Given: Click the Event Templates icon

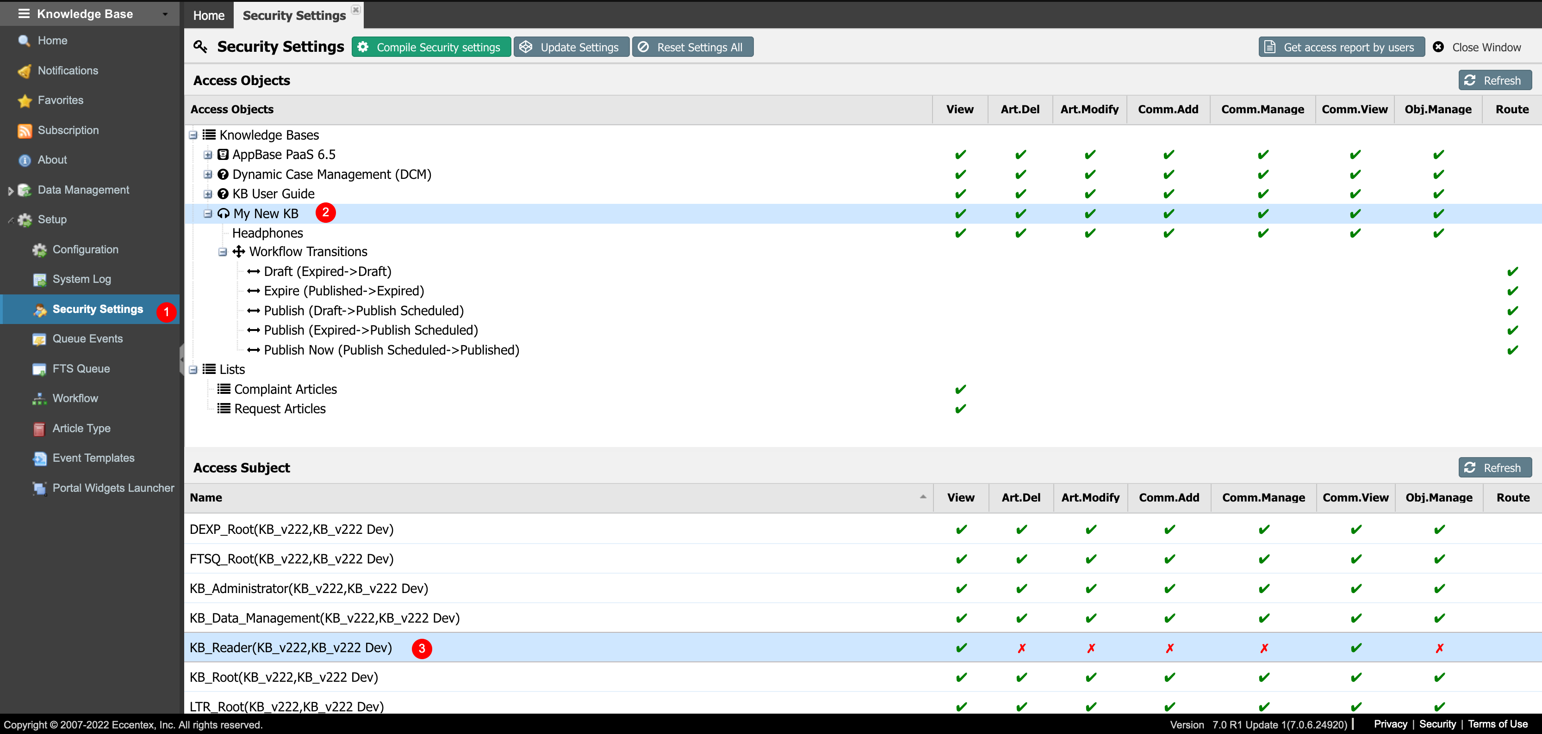Looking at the screenshot, I should click(39, 459).
